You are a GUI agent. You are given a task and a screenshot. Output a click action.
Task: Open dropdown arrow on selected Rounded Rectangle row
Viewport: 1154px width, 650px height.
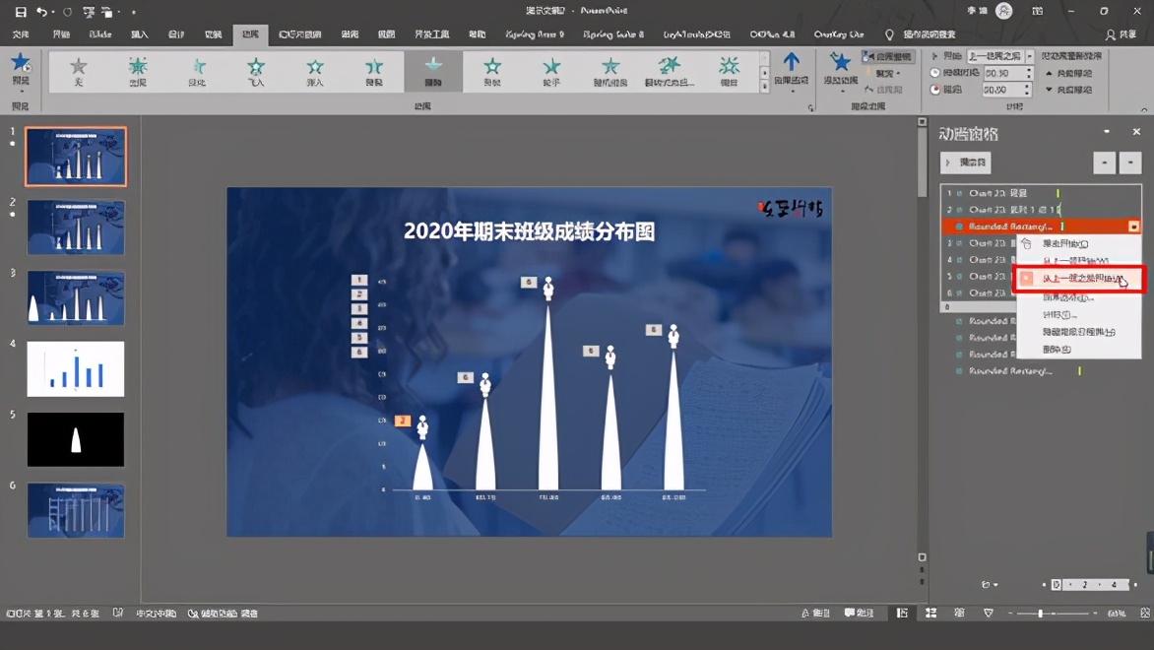point(1133,227)
